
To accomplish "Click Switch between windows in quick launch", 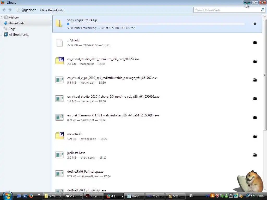I will click(x=25, y=196).
